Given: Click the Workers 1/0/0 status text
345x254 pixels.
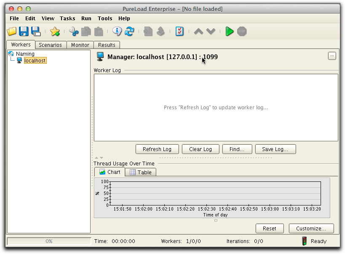Looking at the screenshot, I should 181,241.
